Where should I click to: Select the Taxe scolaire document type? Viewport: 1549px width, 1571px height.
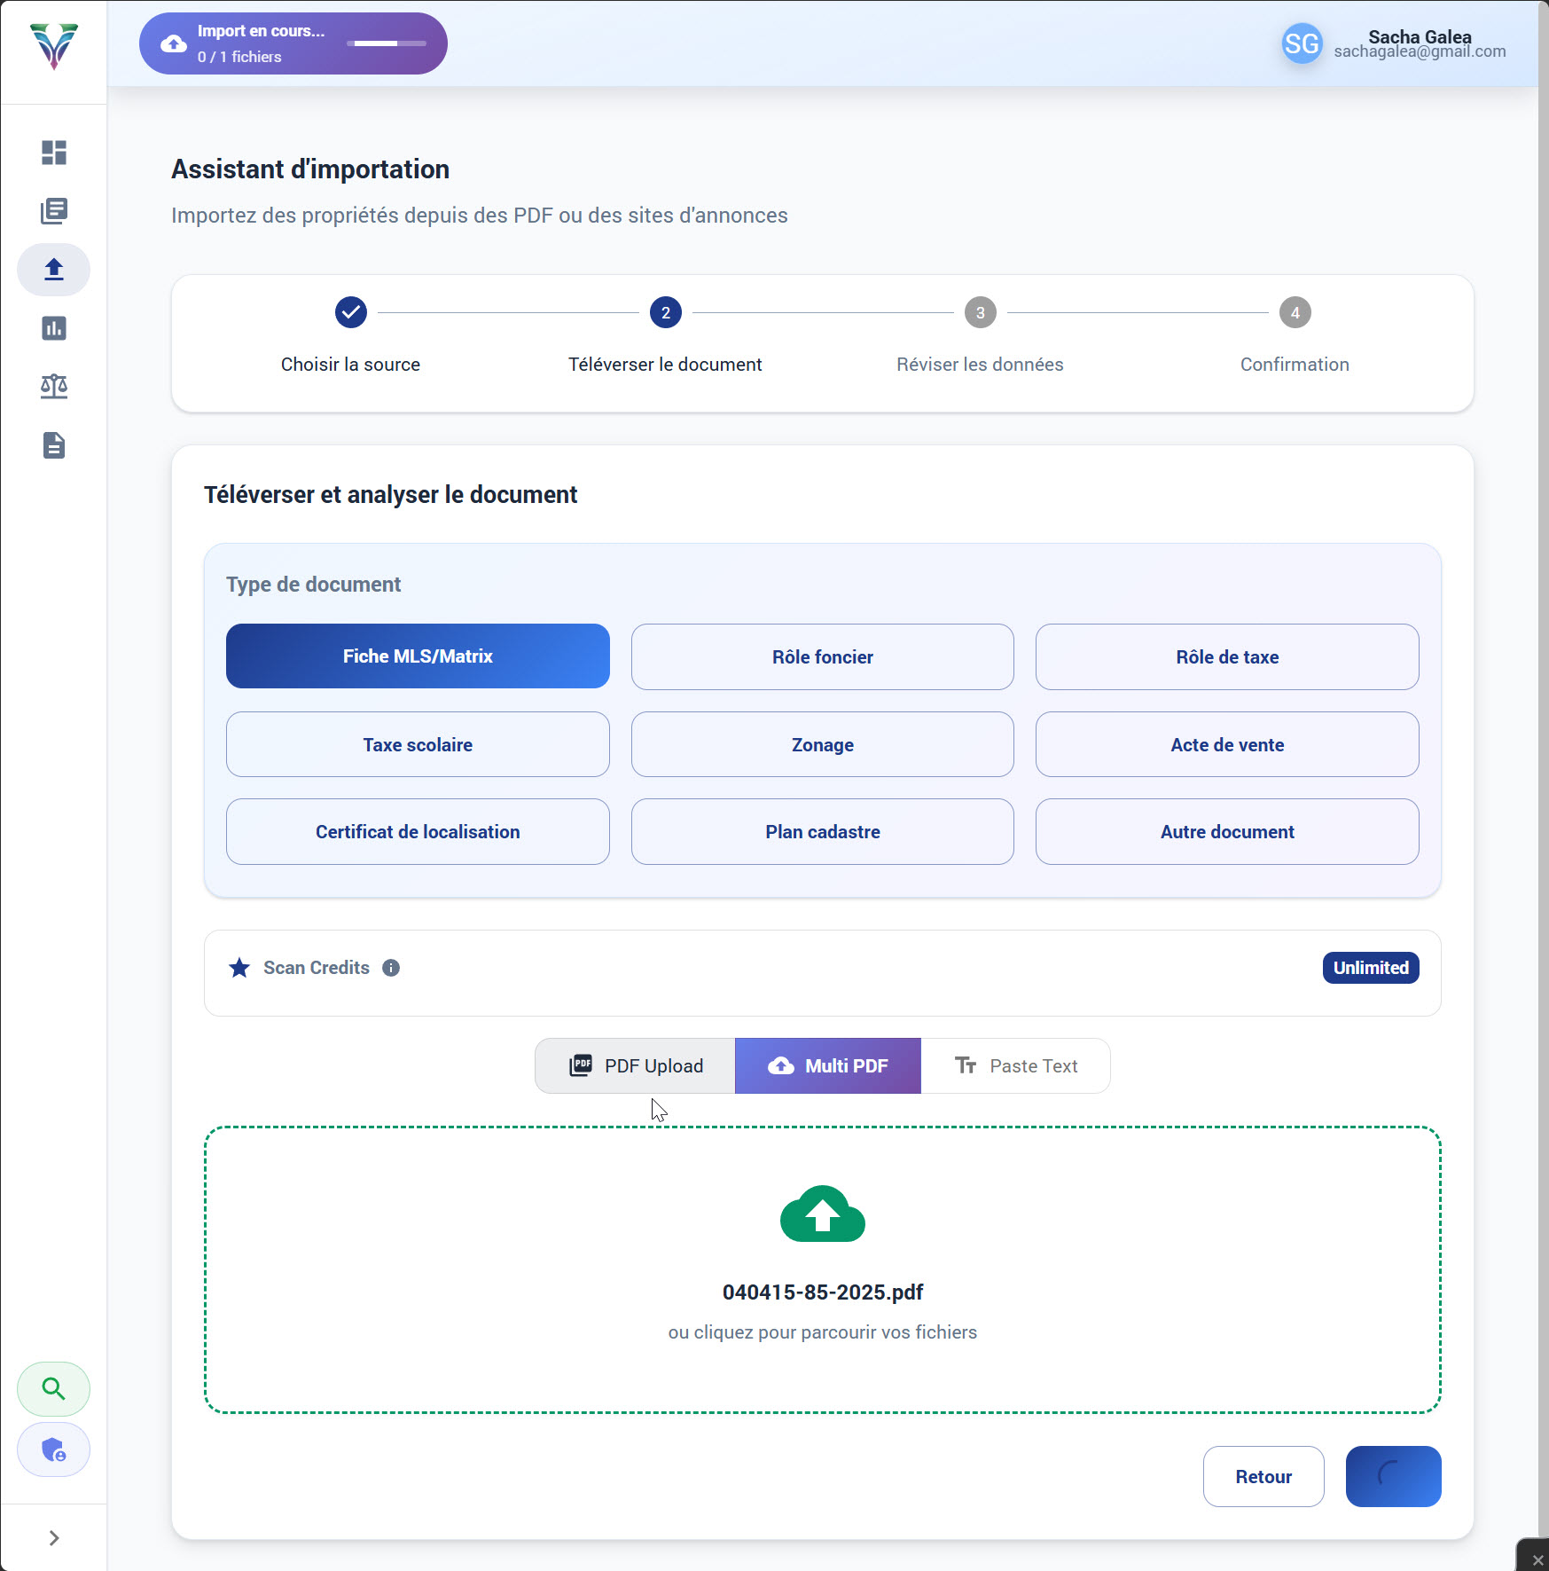click(x=418, y=744)
